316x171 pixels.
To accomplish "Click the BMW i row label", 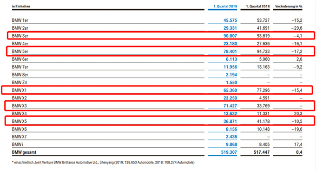I will [x=18, y=145].
